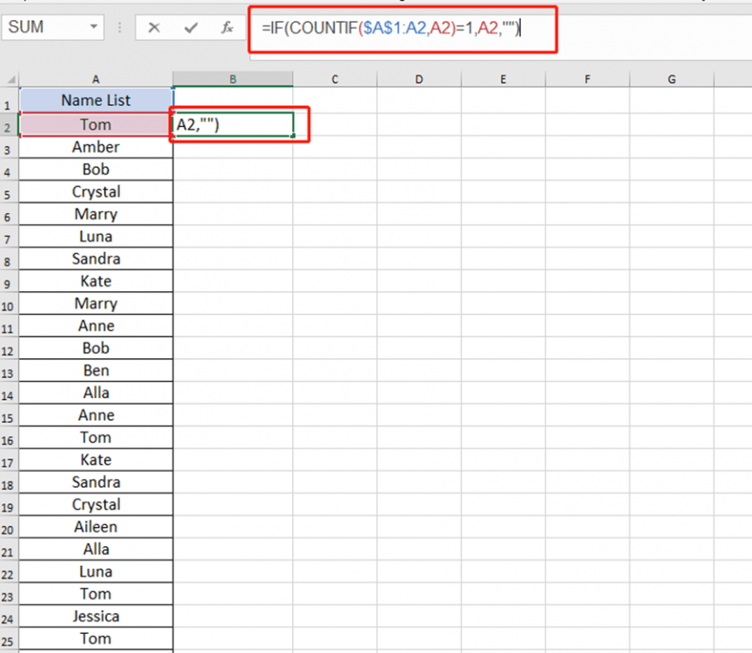Image resolution: width=752 pixels, height=653 pixels.
Task: Select the Name List header cell
Action: pyautogui.click(x=95, y=100)
